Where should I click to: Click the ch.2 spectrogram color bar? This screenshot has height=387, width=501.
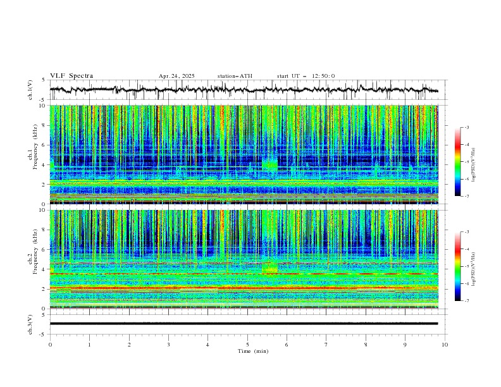[x=457, y=266]
